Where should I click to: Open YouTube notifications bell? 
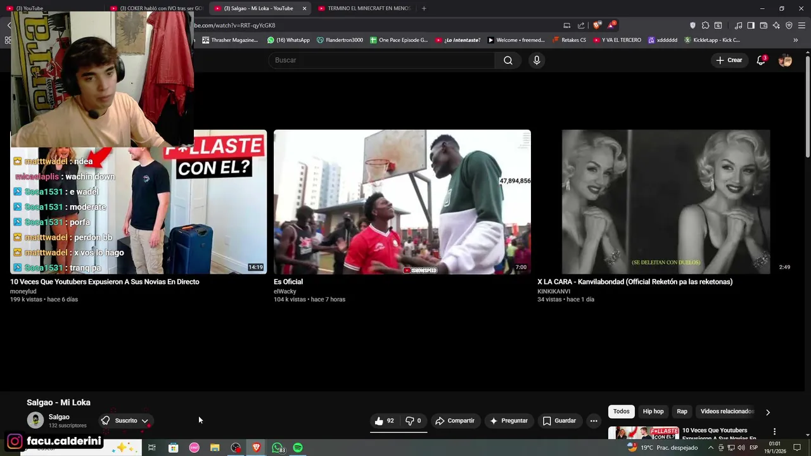pyautogui.click(x=761, y=60)
